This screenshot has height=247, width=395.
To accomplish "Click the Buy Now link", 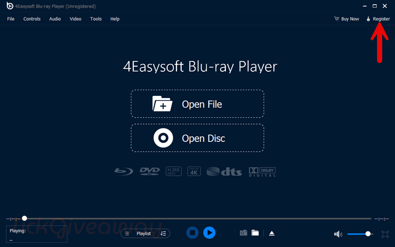I will point(347,19).
